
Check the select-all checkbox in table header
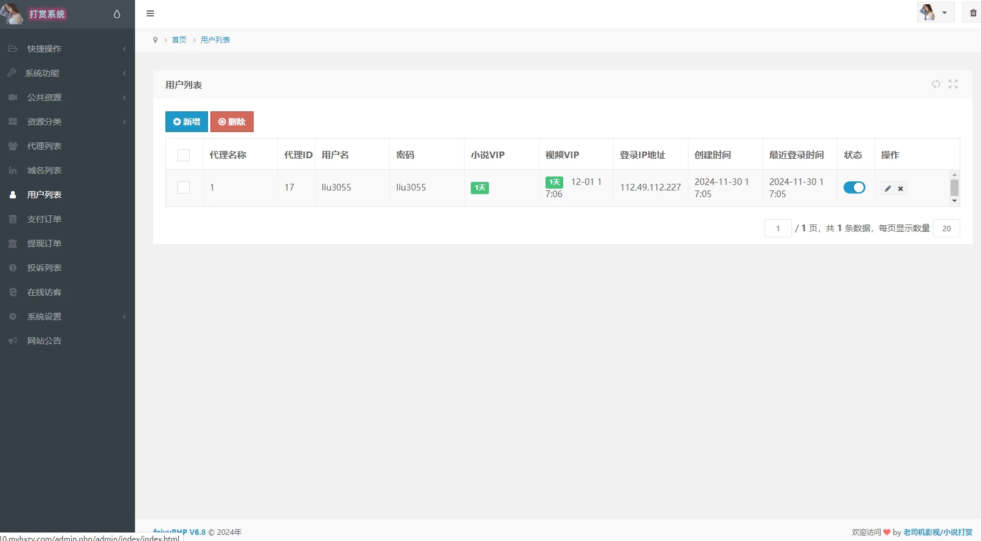184,155
